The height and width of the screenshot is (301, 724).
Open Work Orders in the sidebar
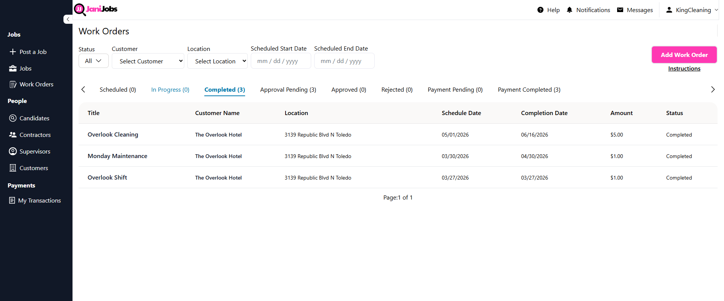click(x=36, y=84)
